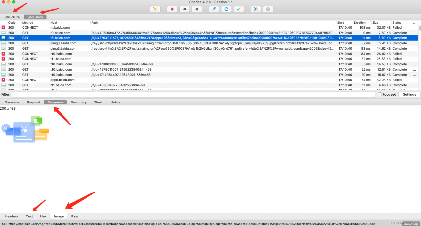Compose a new request with the pen icon

point(214,9)
